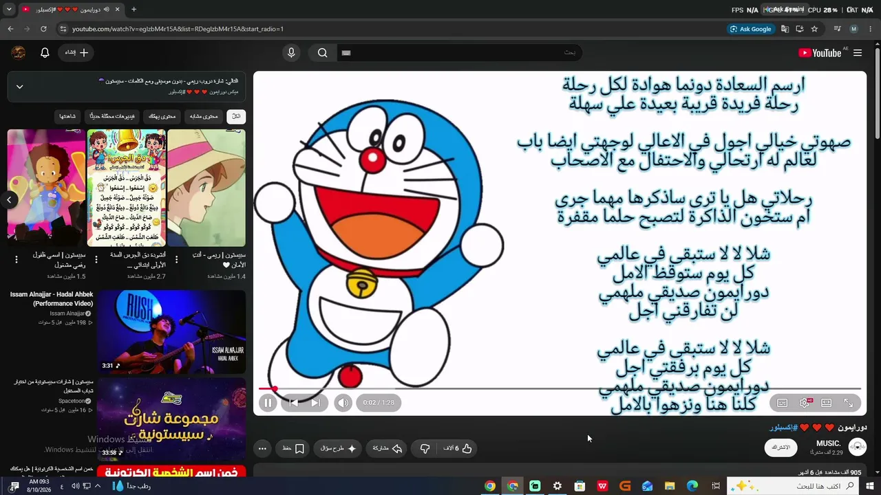Translate this page via address bar icon

[x=785, y=29]
